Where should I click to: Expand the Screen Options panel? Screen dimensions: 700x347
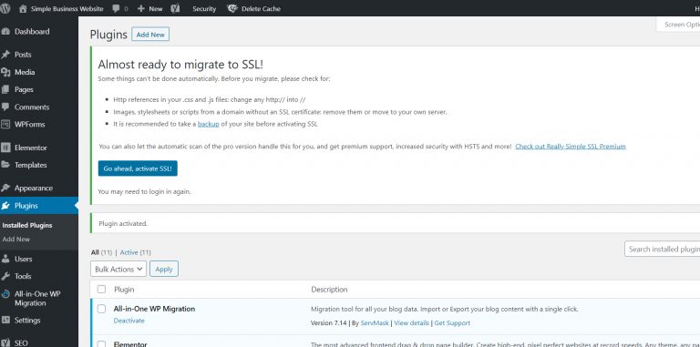pos(679,25)
